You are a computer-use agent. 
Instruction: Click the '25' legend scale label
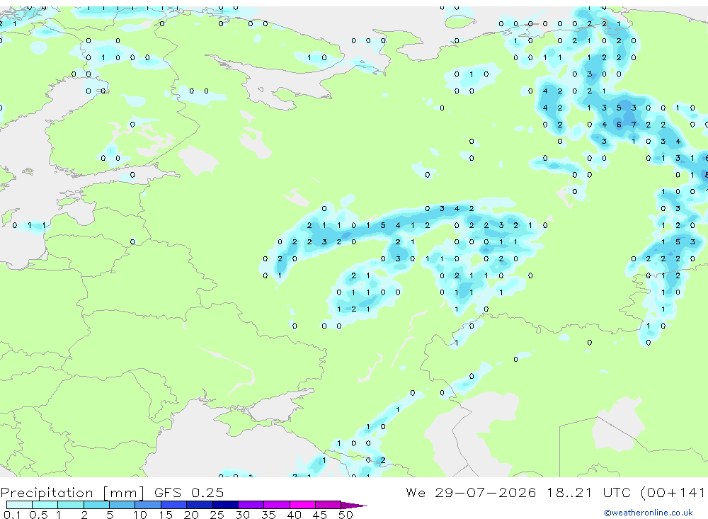217,515
